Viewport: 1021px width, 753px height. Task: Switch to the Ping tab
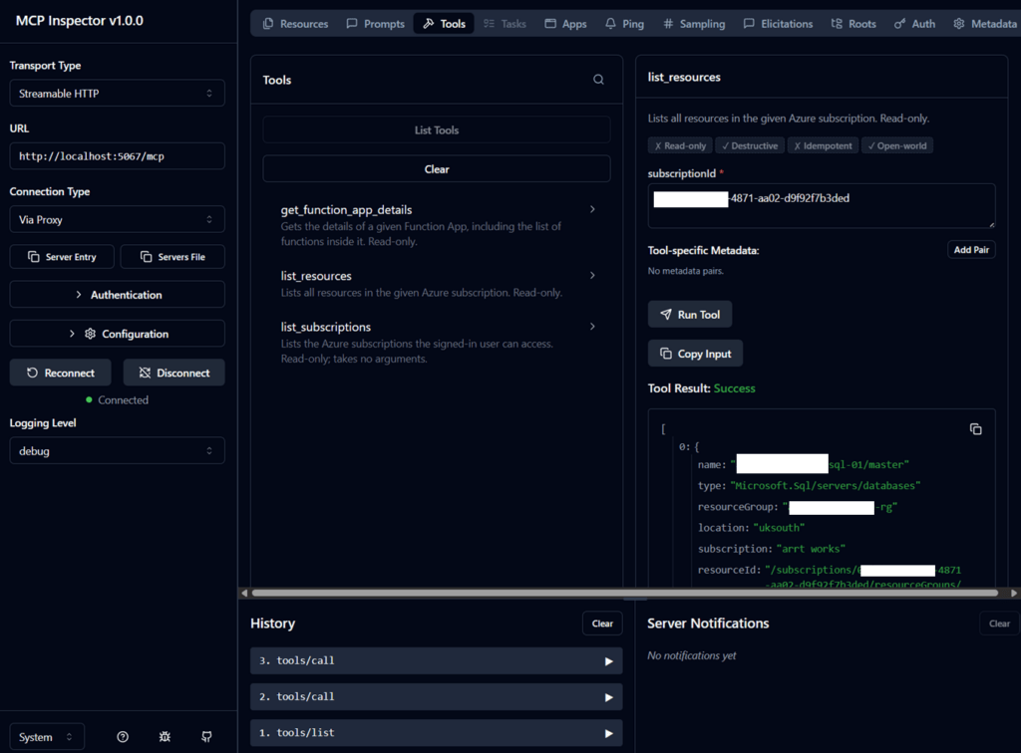pos(624,24)
